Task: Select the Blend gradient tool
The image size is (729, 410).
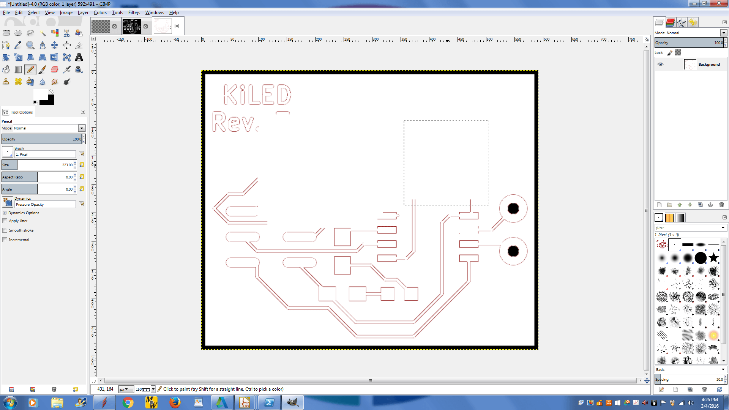Action: [18, 69]
